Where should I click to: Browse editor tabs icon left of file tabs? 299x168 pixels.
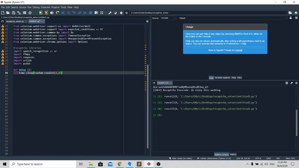(x=2, y=21)
